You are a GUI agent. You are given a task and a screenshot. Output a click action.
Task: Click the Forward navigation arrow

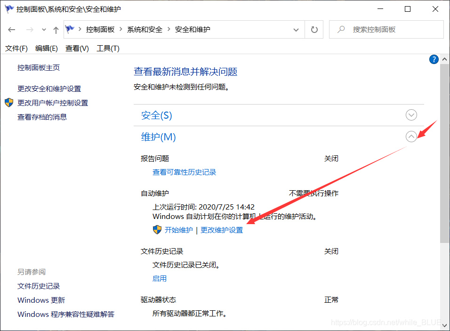point(30,30)
